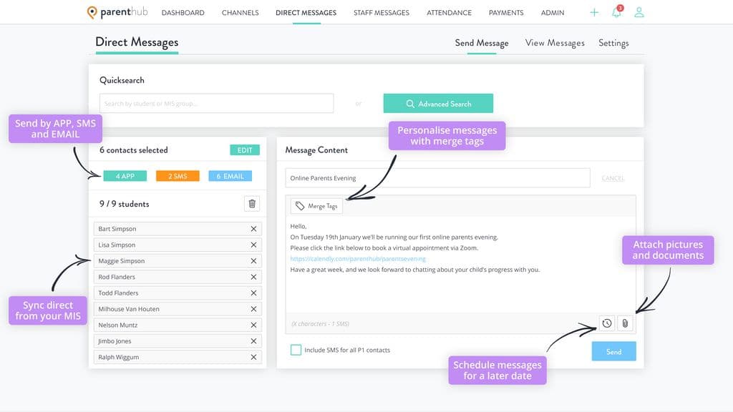This screenshot has height=412, width=733.
Task: Click the paperclip attachment icon
Action: (x=625, y=323)
